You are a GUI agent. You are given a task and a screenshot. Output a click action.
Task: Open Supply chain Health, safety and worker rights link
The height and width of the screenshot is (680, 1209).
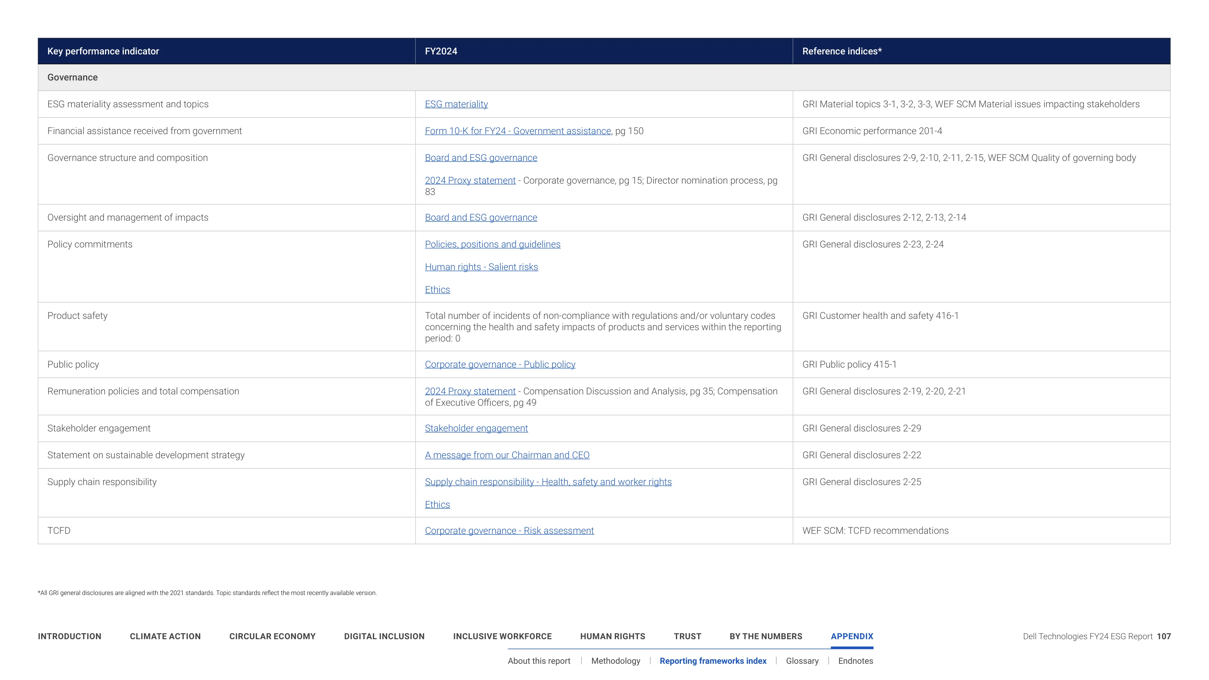548,482
